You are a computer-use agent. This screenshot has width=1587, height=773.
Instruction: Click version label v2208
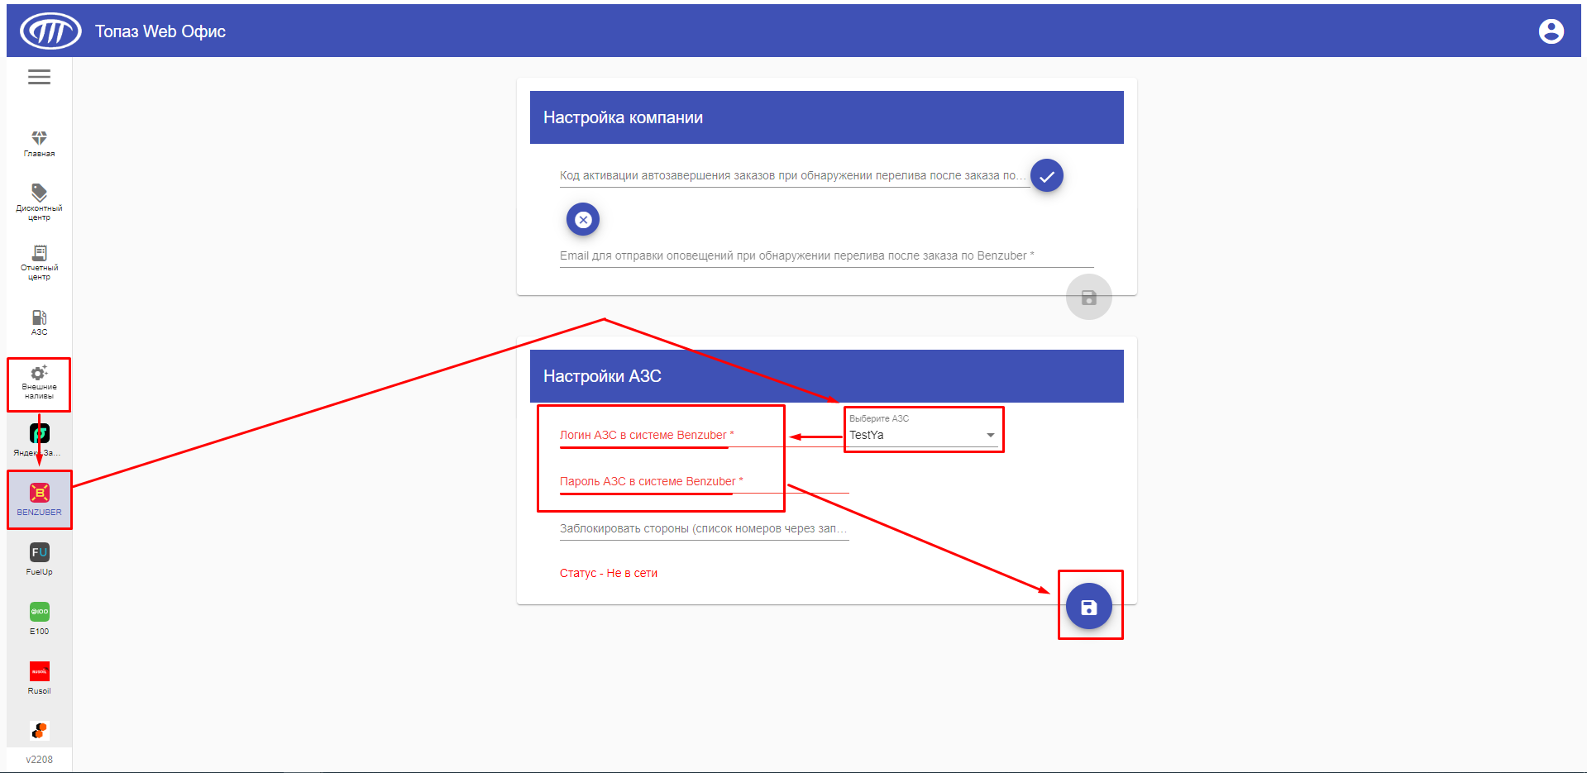(x=39, y=759)
